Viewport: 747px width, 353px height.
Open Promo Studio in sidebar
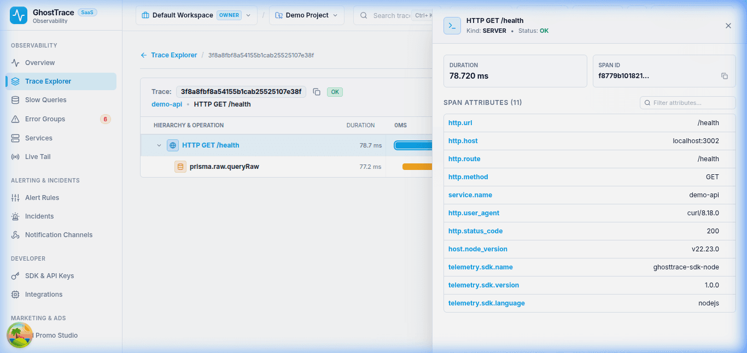(x=61, y=336)
